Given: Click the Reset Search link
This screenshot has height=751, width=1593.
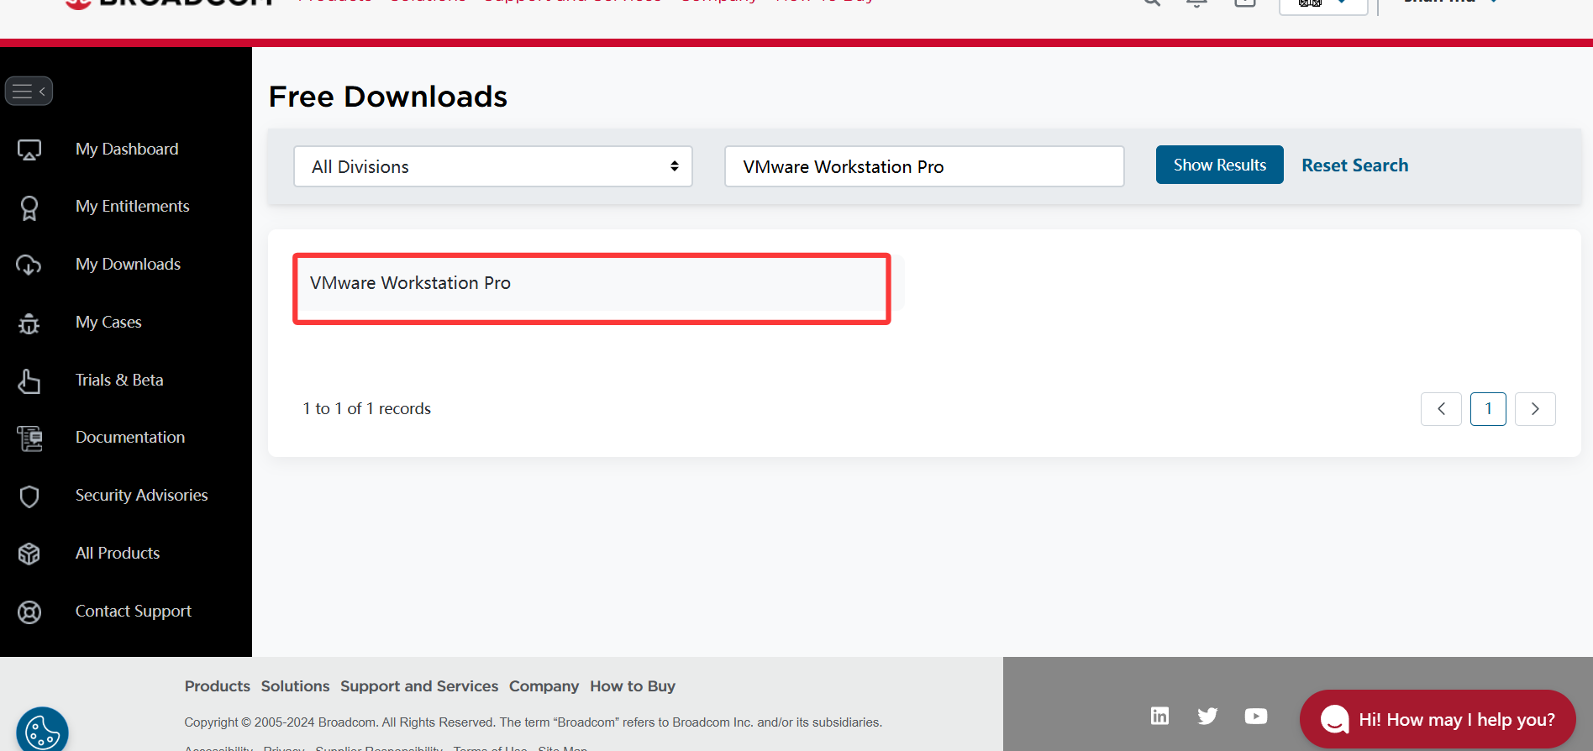Looking at the screenshot, I should point(1355,165).
